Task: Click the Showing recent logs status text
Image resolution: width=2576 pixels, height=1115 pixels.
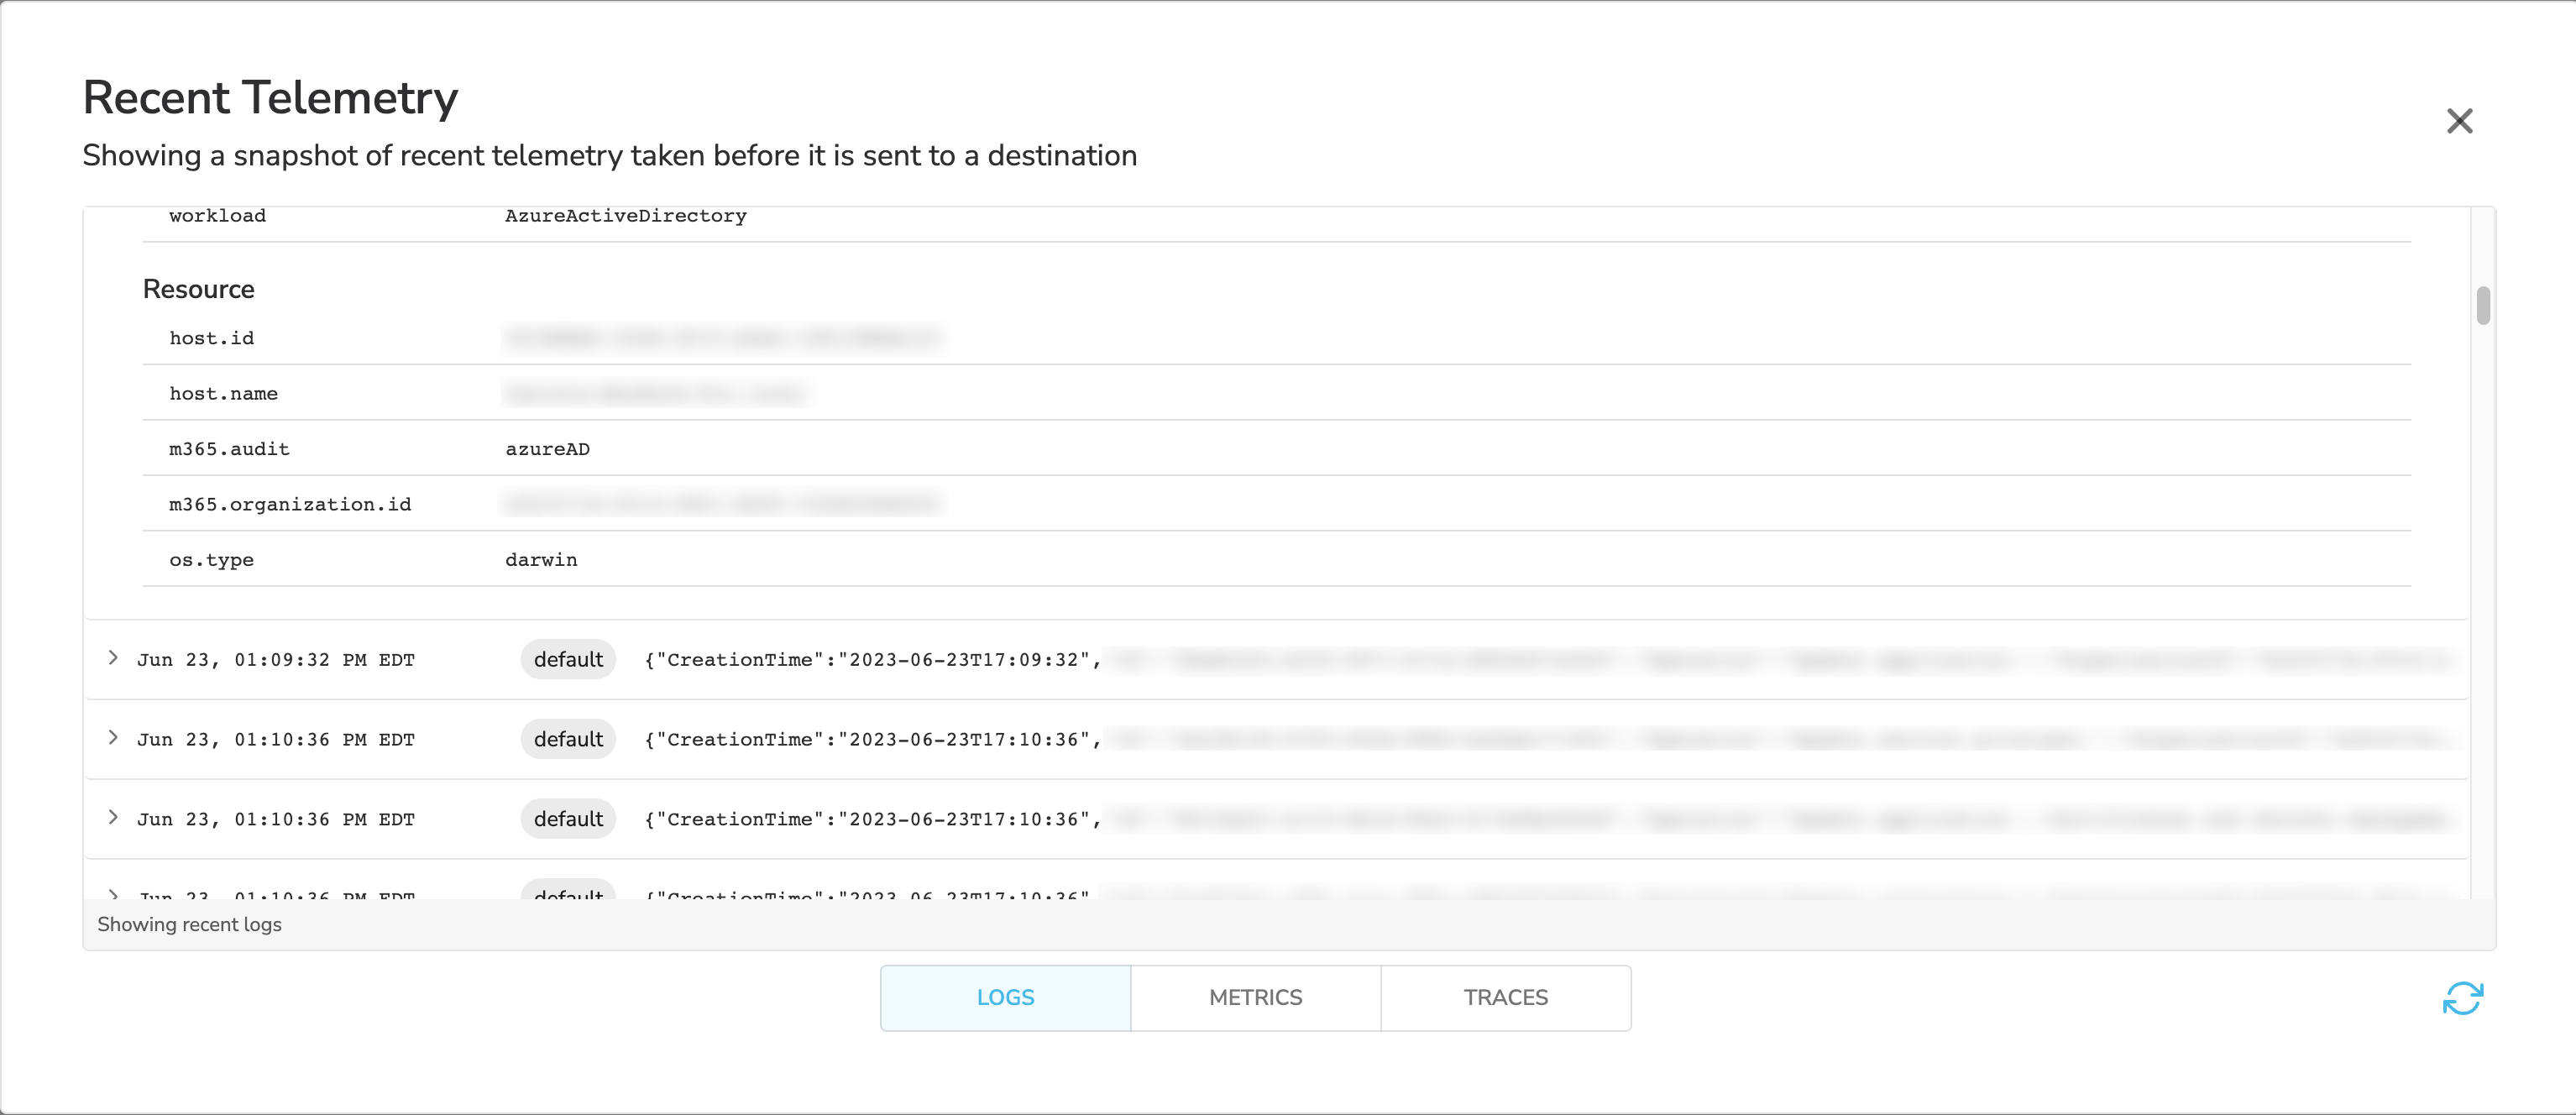Action: pyautogui.click(x=189, y=924)
